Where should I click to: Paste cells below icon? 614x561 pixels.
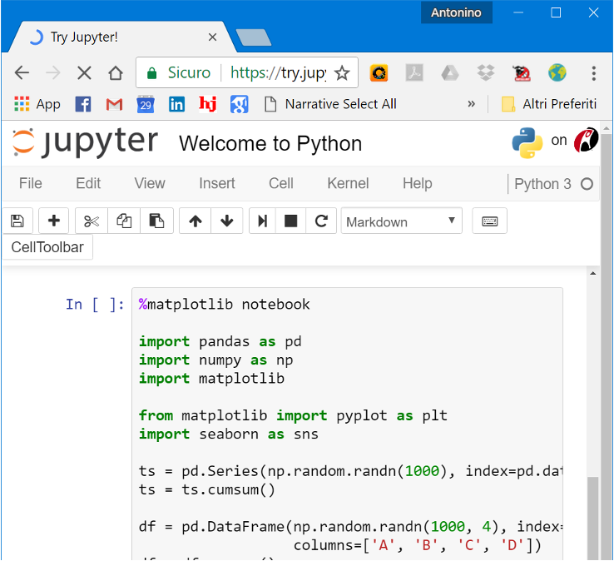pos(156,221)
